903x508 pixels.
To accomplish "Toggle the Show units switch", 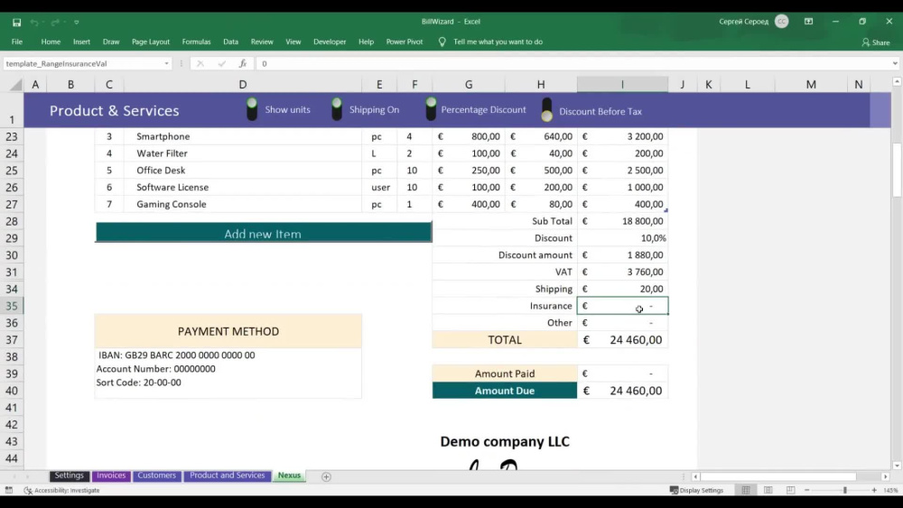I will point(252,109).
